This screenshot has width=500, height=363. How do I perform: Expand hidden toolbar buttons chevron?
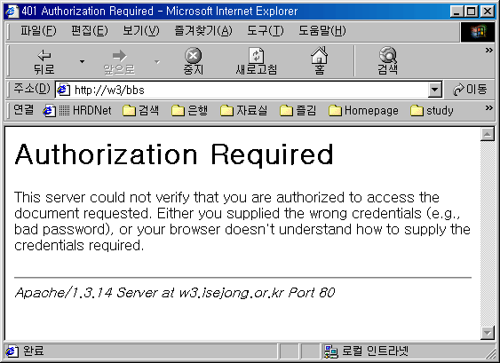tap(488, 50)
